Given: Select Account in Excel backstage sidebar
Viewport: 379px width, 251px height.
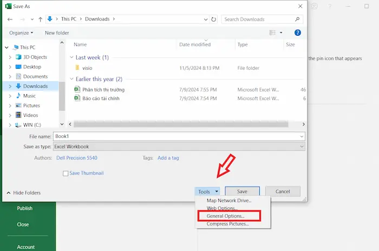Looking at the screenshot, I should [25, 247].
